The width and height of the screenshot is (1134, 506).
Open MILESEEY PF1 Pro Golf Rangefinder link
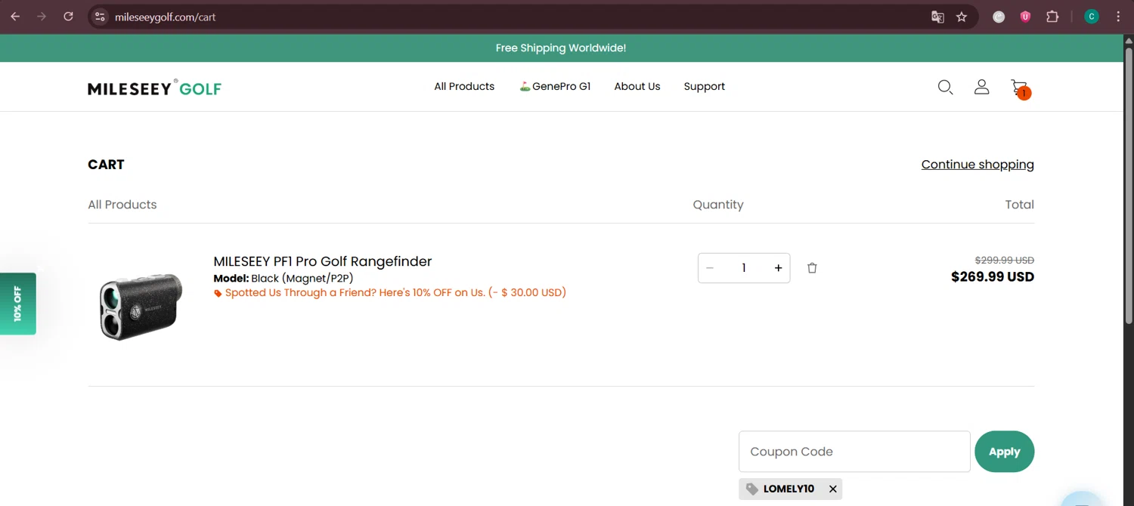pyautogui.click(x=323, y=261)
